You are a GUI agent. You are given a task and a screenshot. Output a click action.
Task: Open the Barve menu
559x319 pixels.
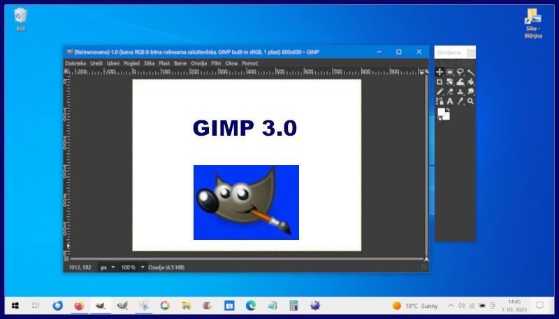(180, 63)
